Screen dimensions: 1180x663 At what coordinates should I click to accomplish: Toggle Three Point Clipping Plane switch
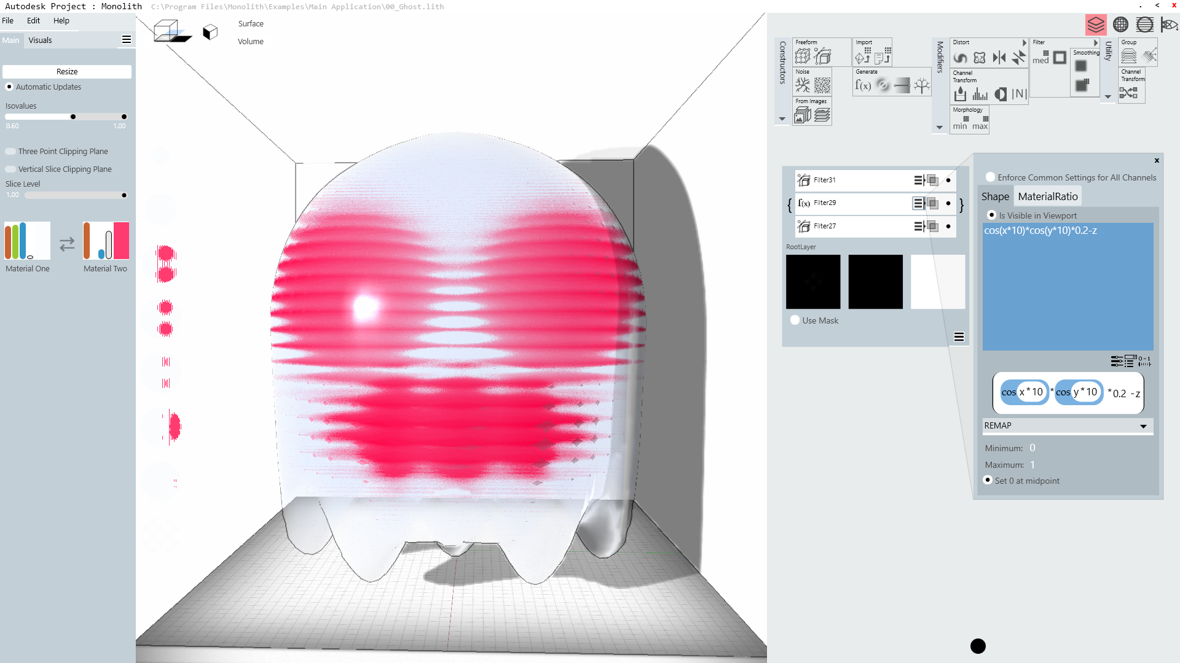click(x=10, y=152)
